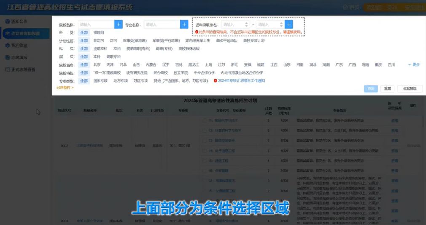Click the blue 查询 button

tap(371, 88)
